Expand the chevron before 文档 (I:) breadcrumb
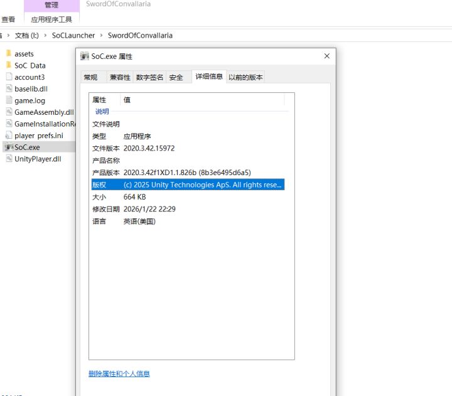Screen dimensions: 452x396 click(8, 35)
